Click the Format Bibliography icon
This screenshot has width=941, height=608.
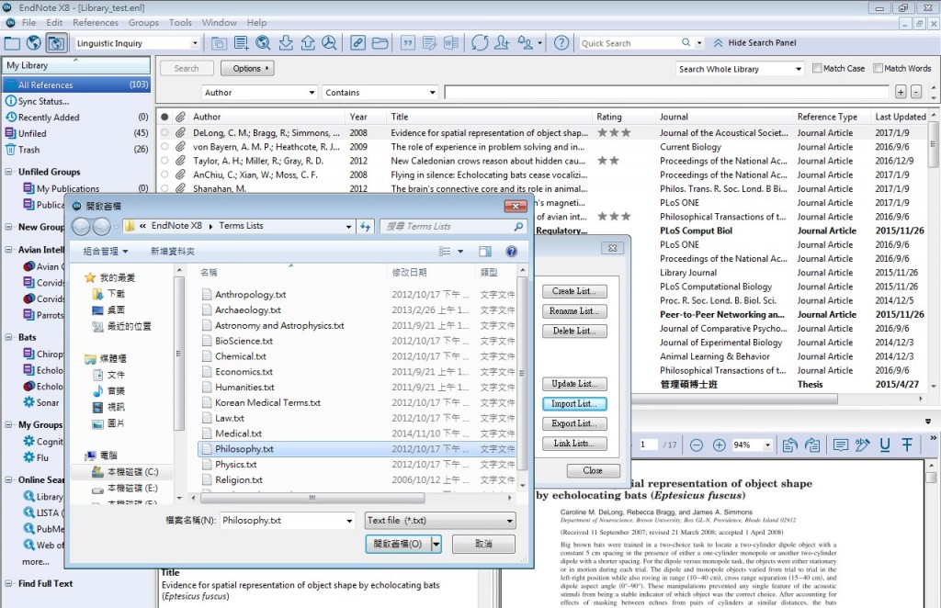pos(430,43)
